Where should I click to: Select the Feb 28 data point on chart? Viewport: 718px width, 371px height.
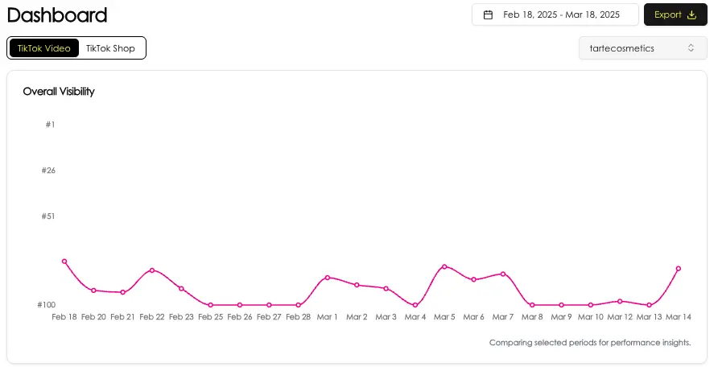(299, 305)
